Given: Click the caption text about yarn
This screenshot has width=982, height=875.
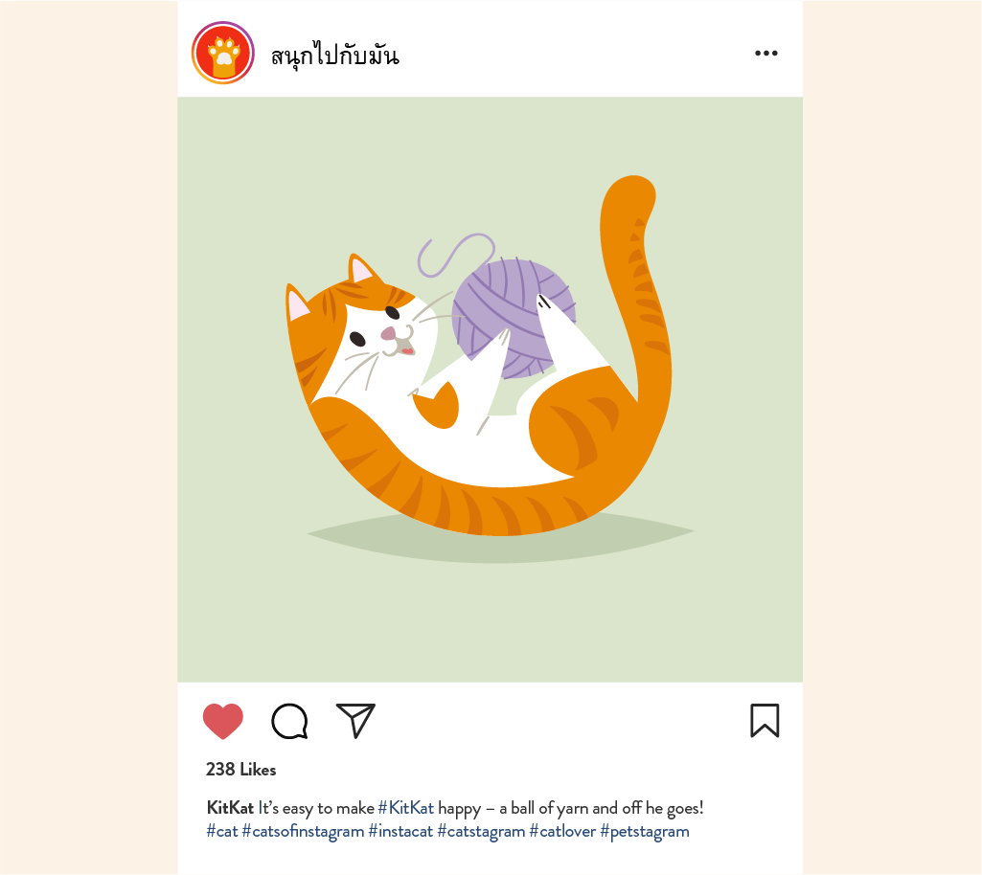Looking at the screenshot, I should [481, 808].
